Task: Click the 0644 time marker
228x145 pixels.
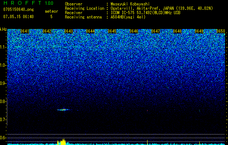Action: coord(90,31)
